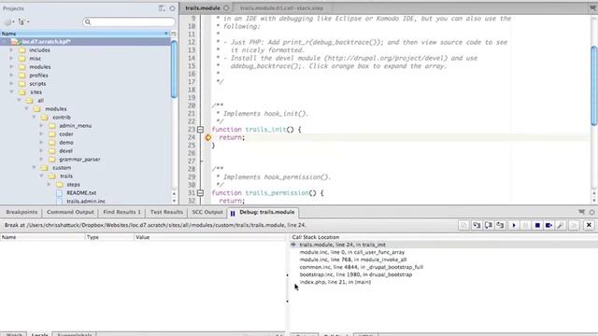This screenshot has width=598, height=336.
Task: Collapse the custom folder
Action: pos(34,167)
